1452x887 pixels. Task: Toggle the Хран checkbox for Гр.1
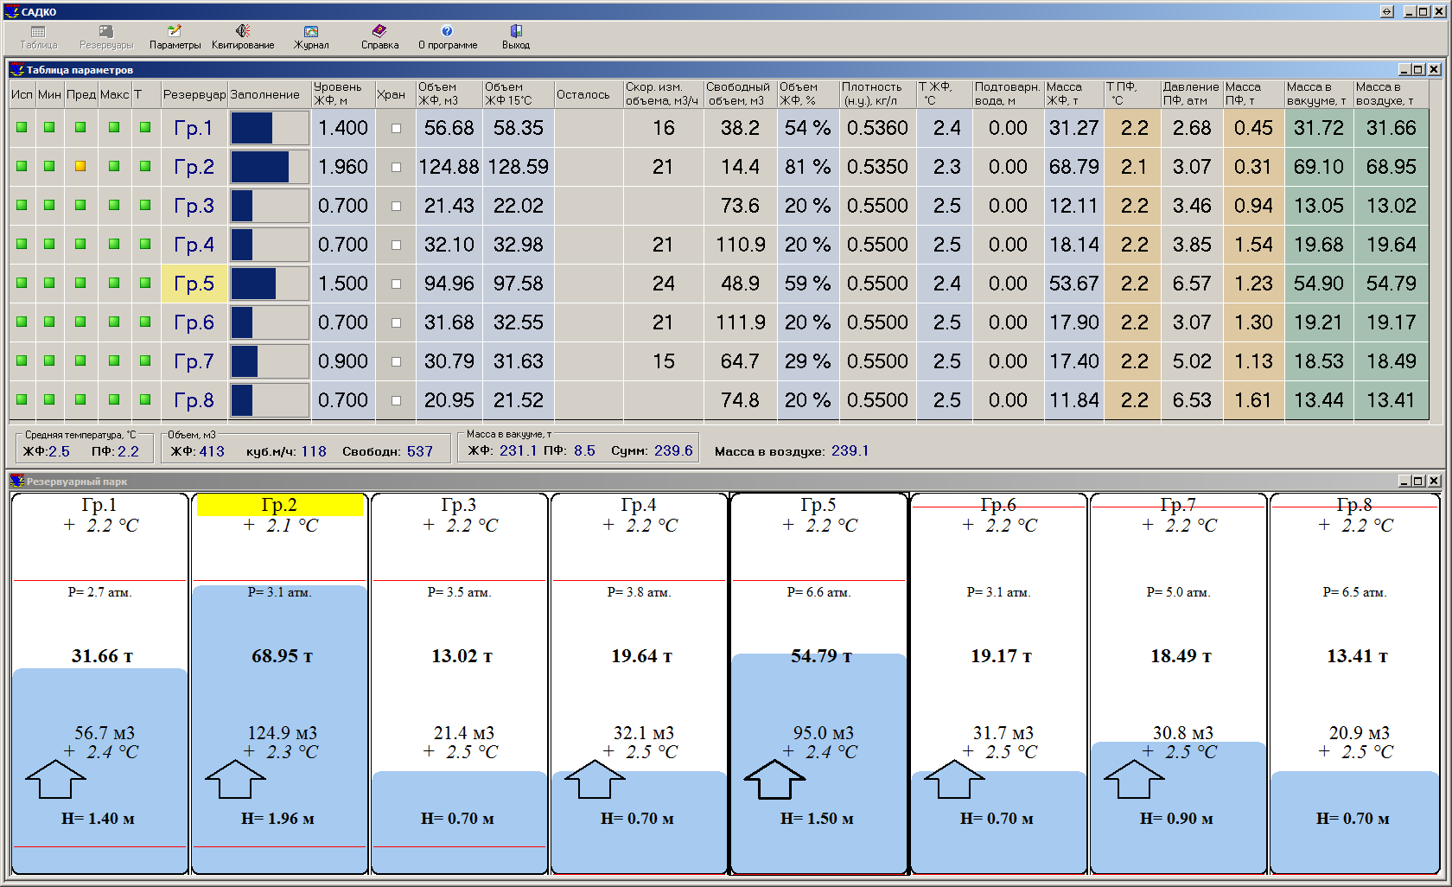pos(396,128)
